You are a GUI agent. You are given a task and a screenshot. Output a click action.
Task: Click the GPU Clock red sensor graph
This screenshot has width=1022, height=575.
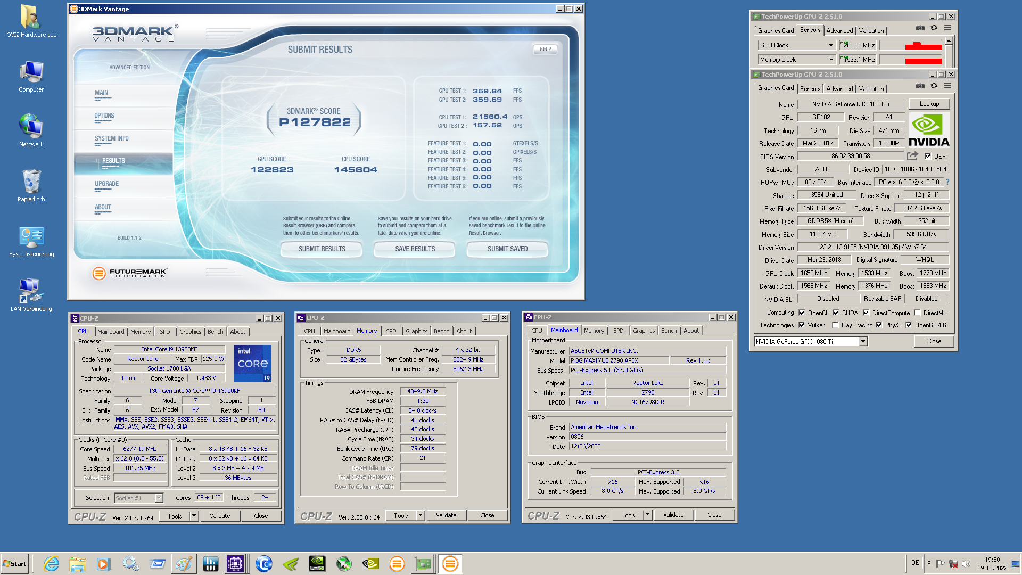pos(911,45)
